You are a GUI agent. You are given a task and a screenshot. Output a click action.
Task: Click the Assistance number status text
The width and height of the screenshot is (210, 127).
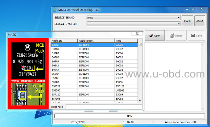coord(180,122)
